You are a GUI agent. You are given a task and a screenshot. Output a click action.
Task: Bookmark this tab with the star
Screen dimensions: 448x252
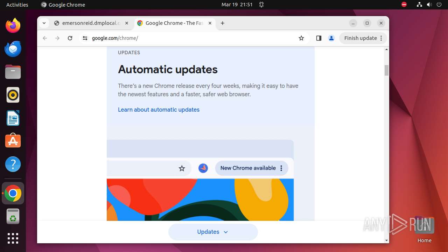301,38
